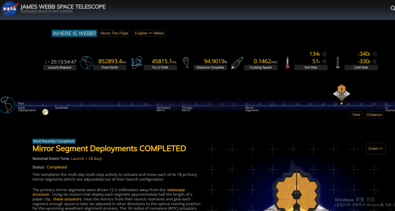The height and width of the screenshot is (211, 395).
Task: Click the L2 orbit icon
Action: 137,62
